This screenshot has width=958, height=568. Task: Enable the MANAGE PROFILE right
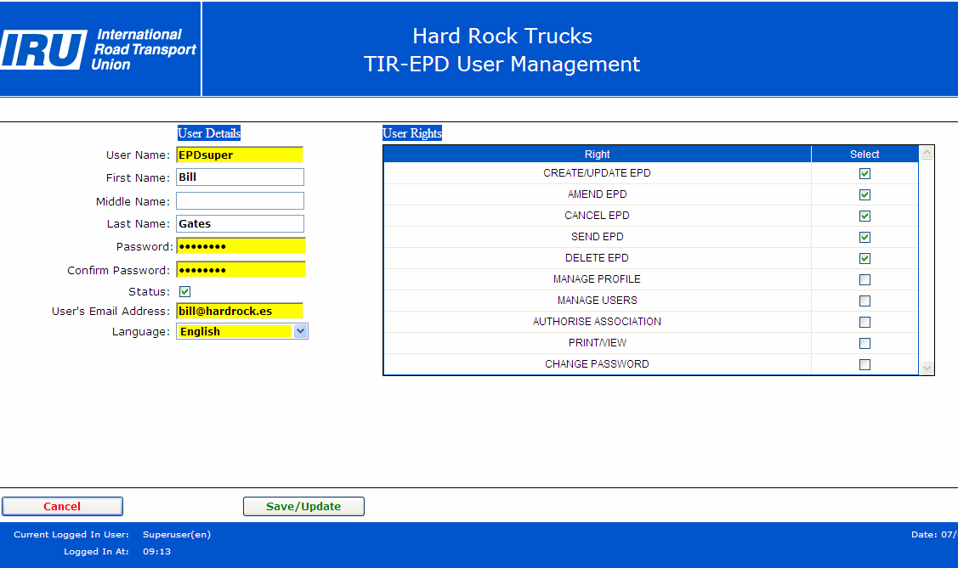864,279
